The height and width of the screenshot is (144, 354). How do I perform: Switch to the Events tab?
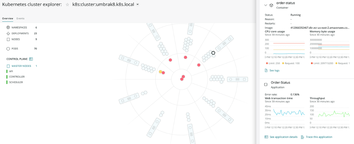point(20,18)
